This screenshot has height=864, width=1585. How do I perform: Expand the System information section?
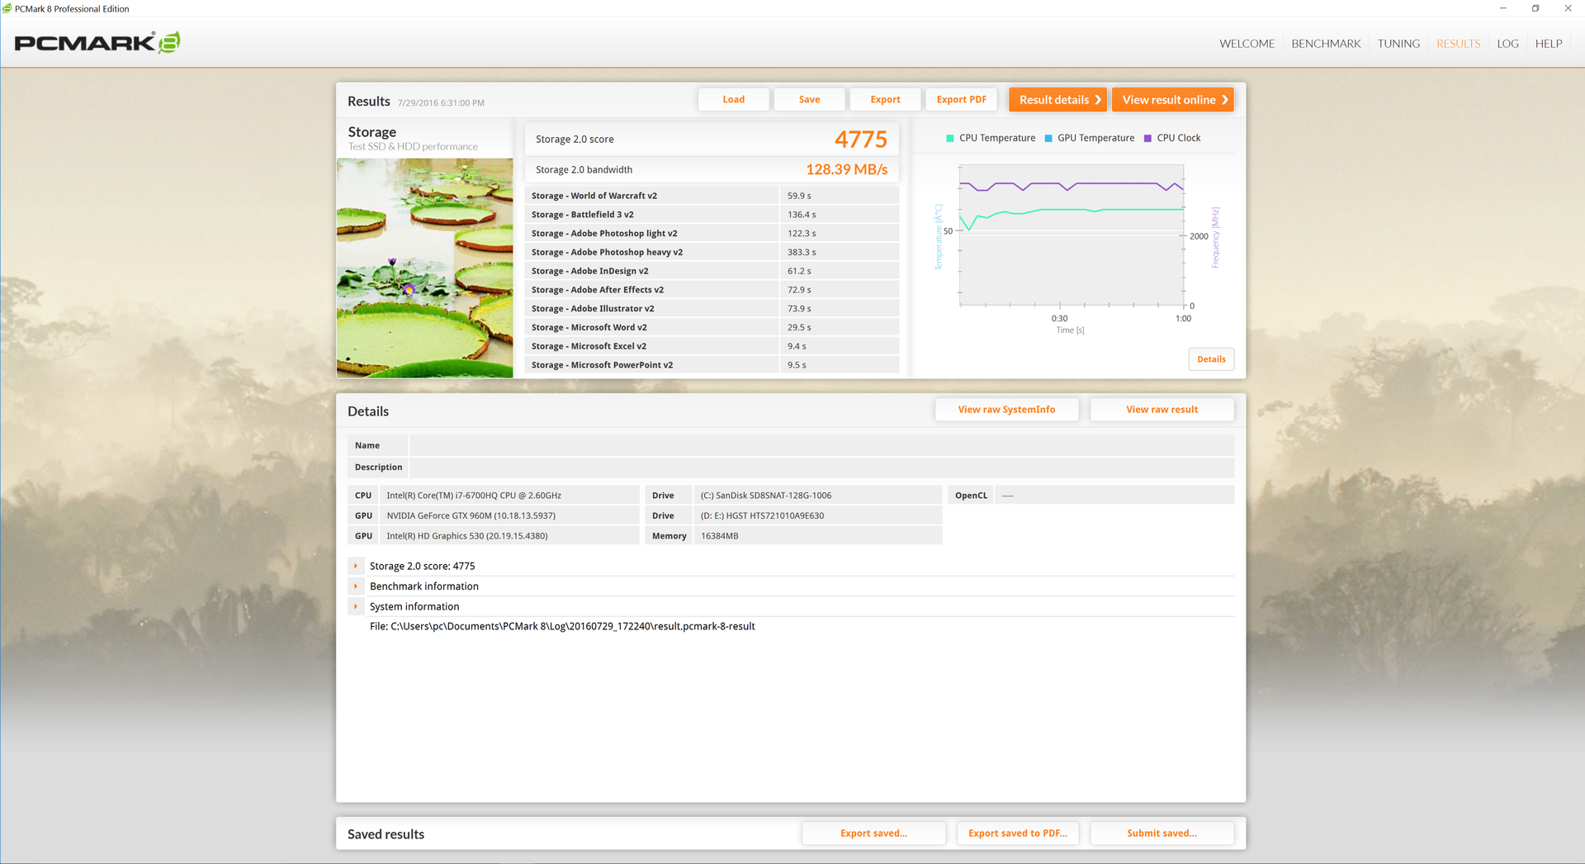356,606
